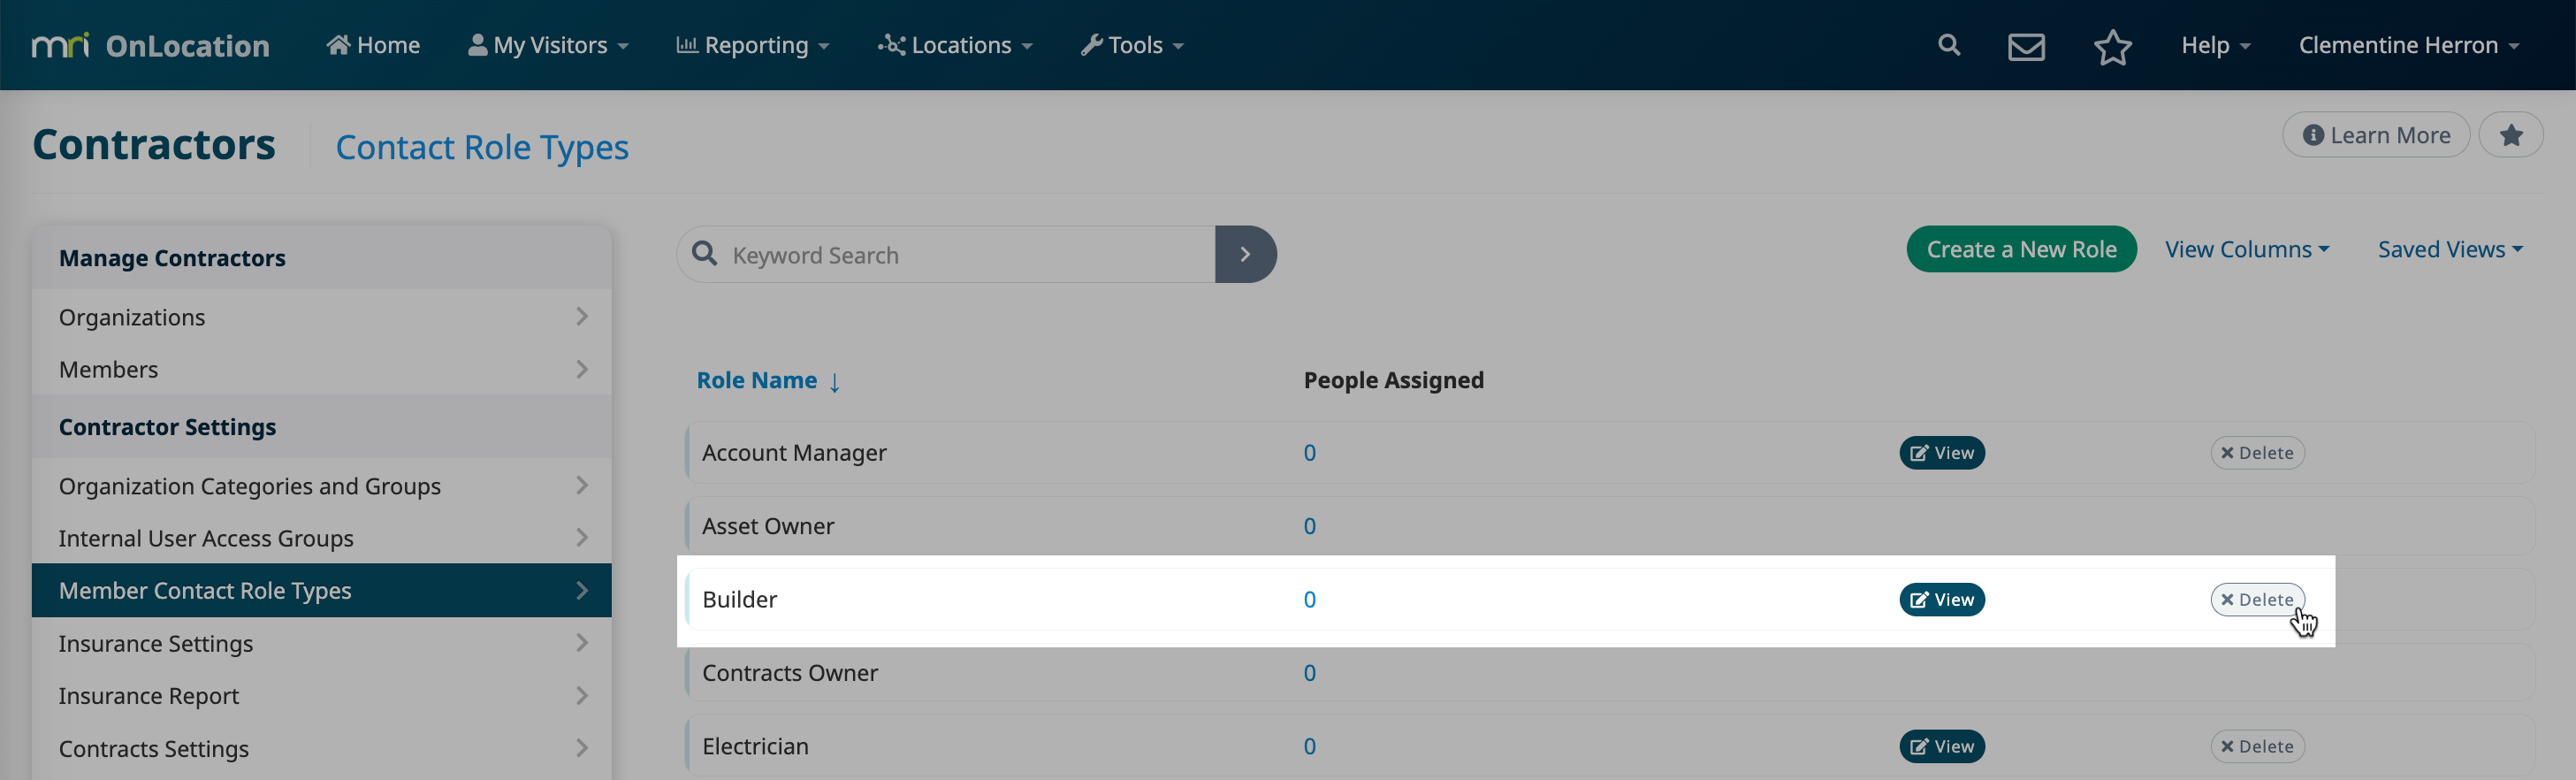
Task: Select Member Contact Role Types
Action: tap(321, 590)
